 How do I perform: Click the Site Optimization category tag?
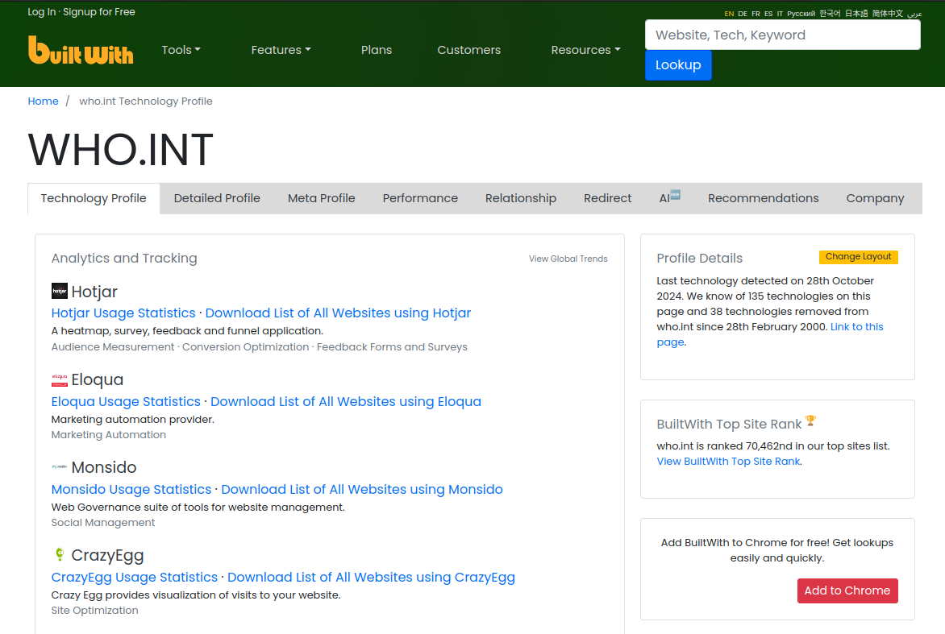coord(94,611)
